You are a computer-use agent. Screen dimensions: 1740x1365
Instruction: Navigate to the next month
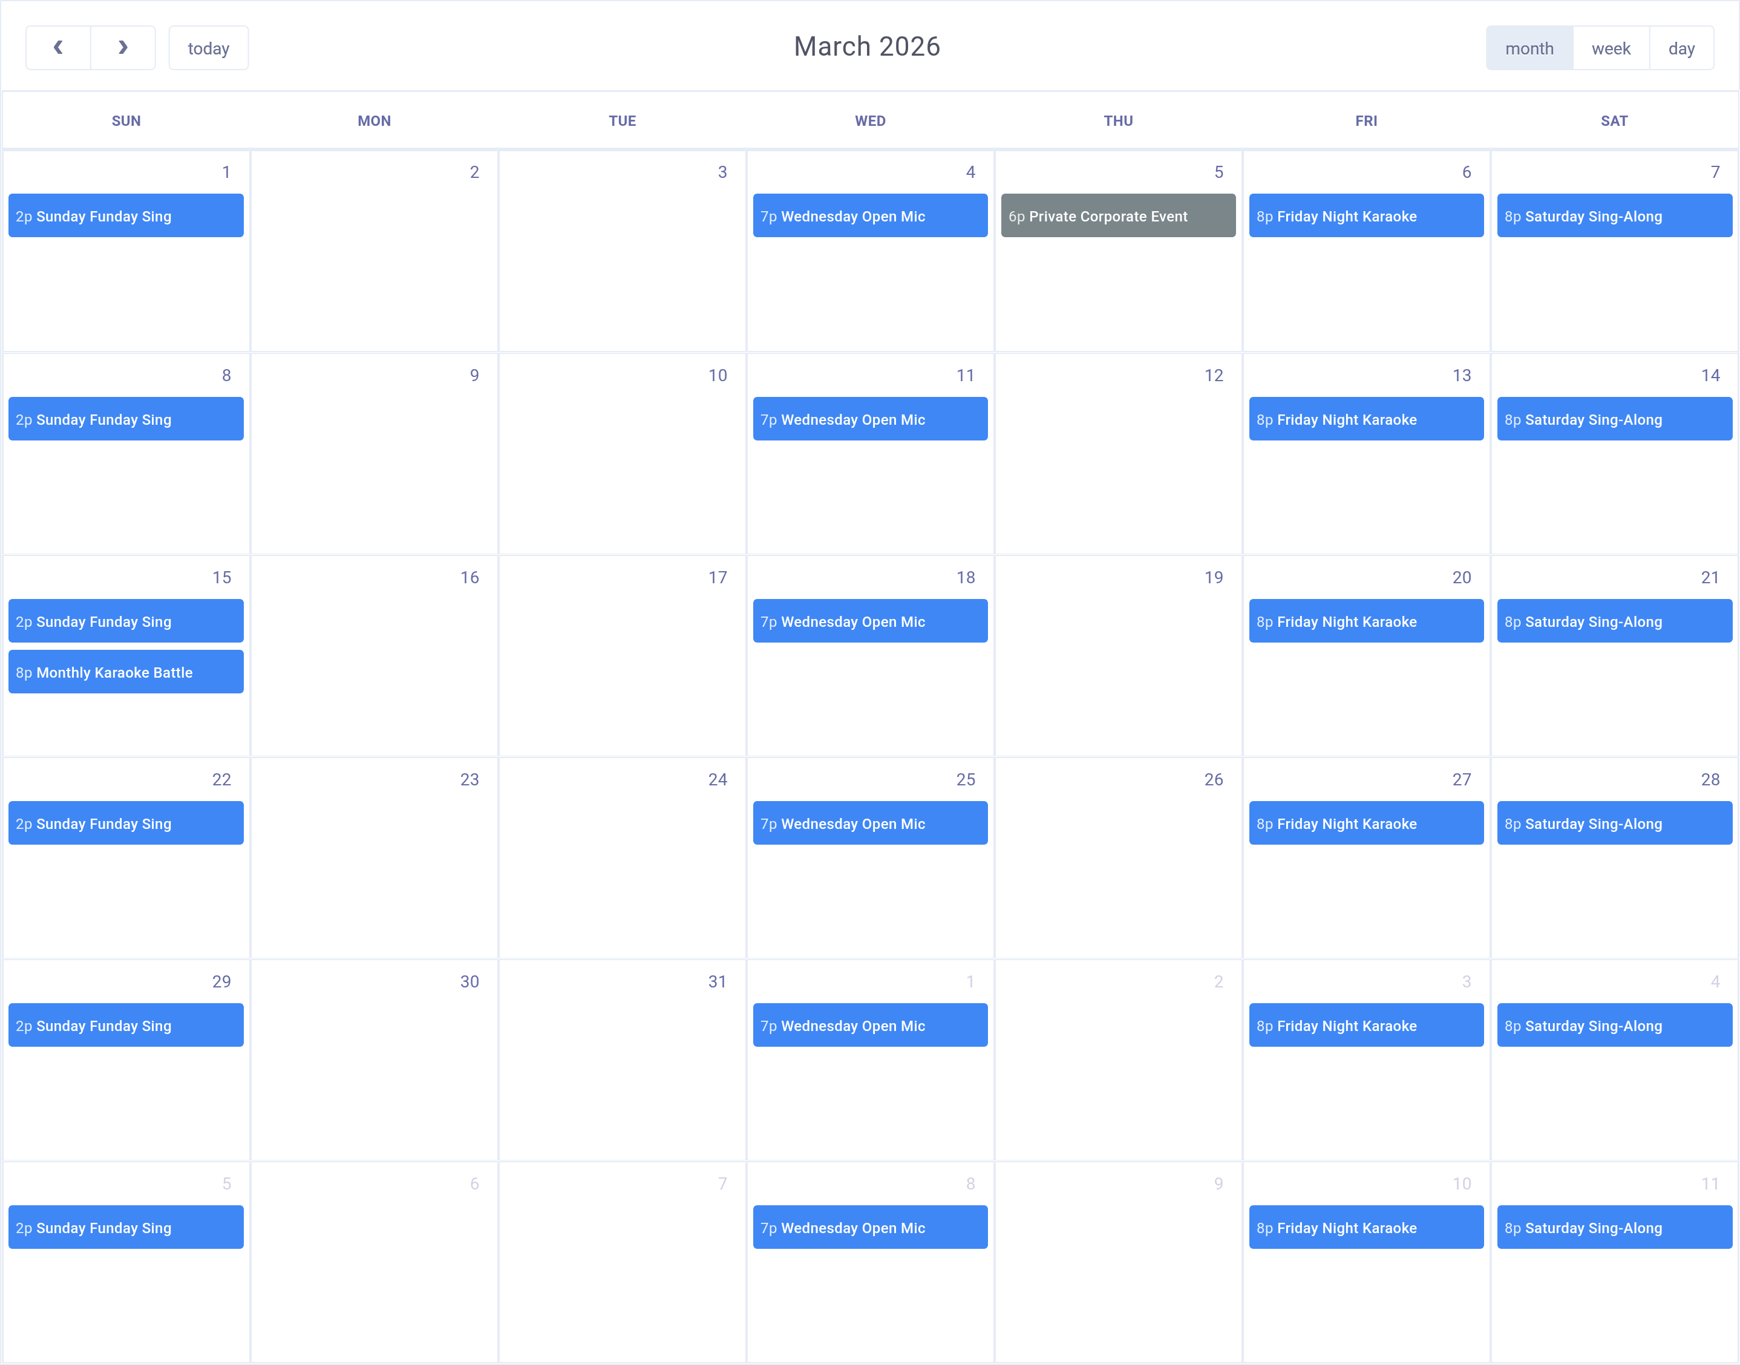point(122,47)
